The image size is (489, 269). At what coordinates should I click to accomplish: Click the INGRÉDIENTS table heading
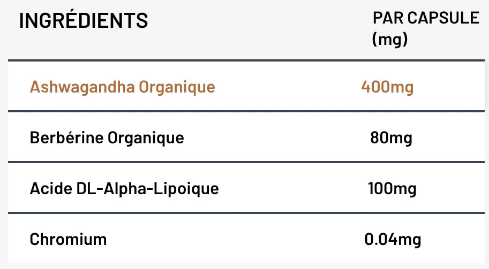84,21
